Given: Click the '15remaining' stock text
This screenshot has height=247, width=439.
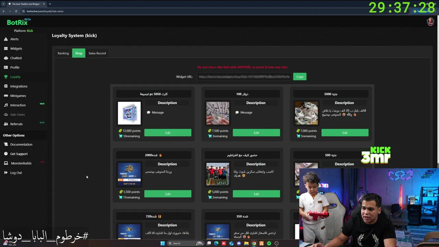Looking at the screenshot, I should (x=131, y=197).
